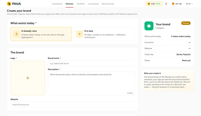
Task: Click the RWA wordmark
Action: pyautogui.click(x=17, y=4)
